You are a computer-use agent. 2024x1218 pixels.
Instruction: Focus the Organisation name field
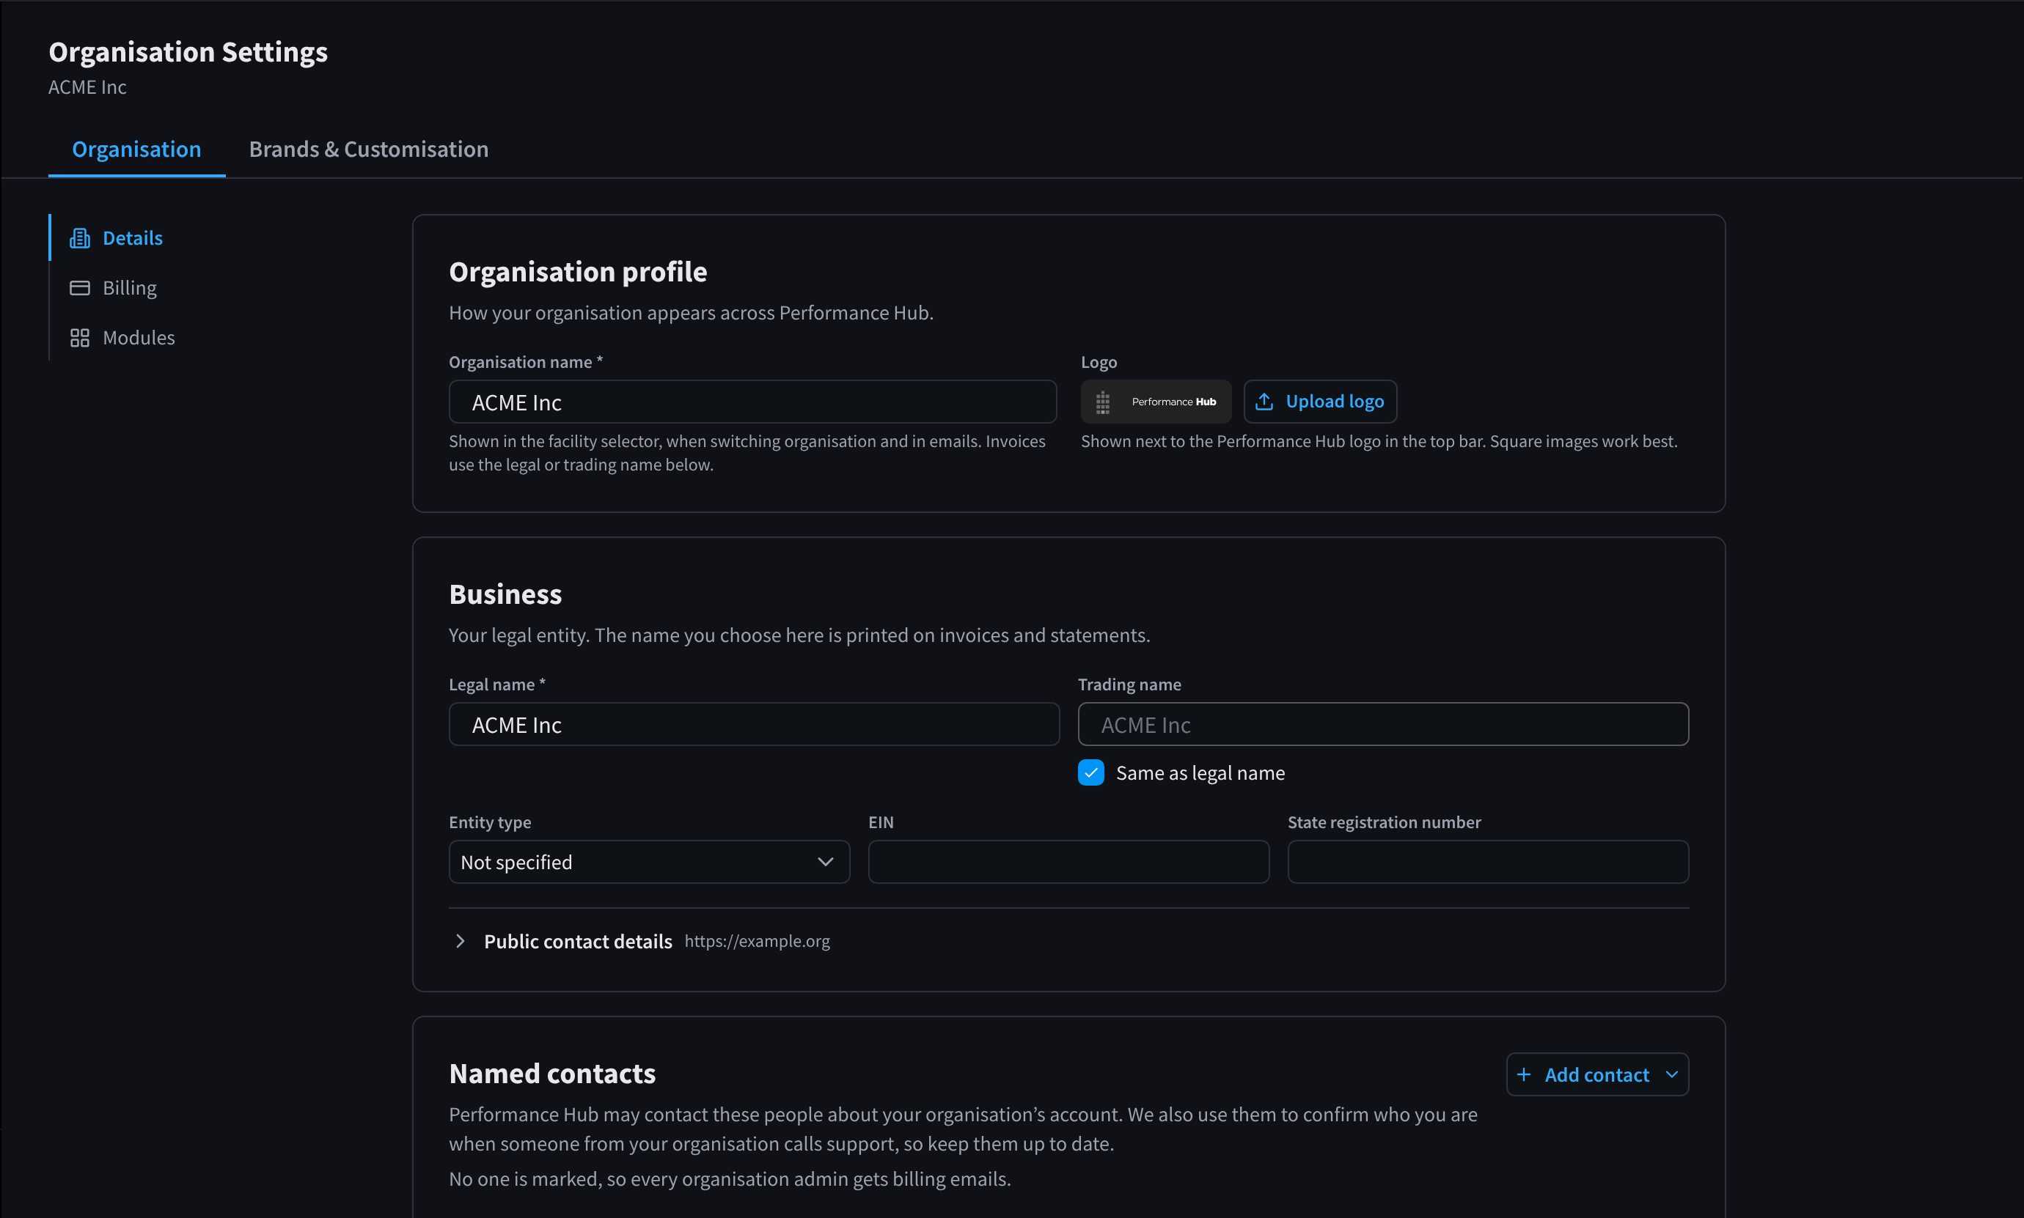[752, 402]
